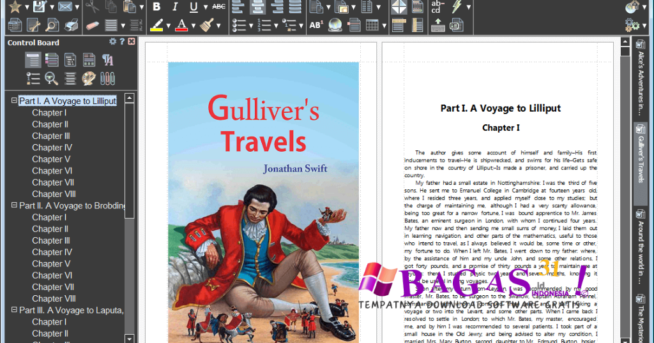Open Control Board gear settings
The image size is (654, 343).
pos(112,41)
